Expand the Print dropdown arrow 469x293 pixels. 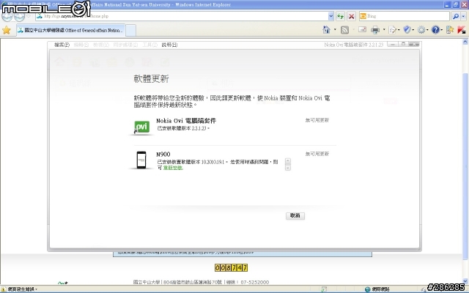(x=384, y=29)
